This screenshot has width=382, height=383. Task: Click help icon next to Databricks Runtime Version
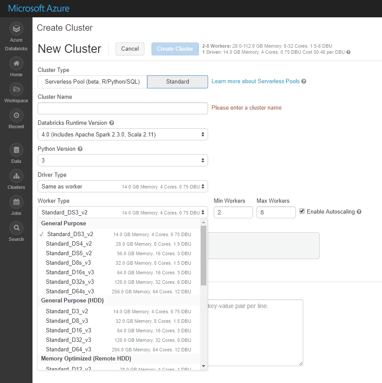(x=112, y=123)
